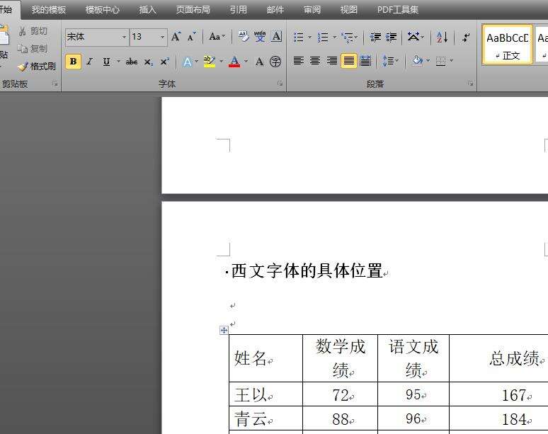Click the Line Spacing icon
This screenshot has width=548, height=434.
(x=388, y=61)
